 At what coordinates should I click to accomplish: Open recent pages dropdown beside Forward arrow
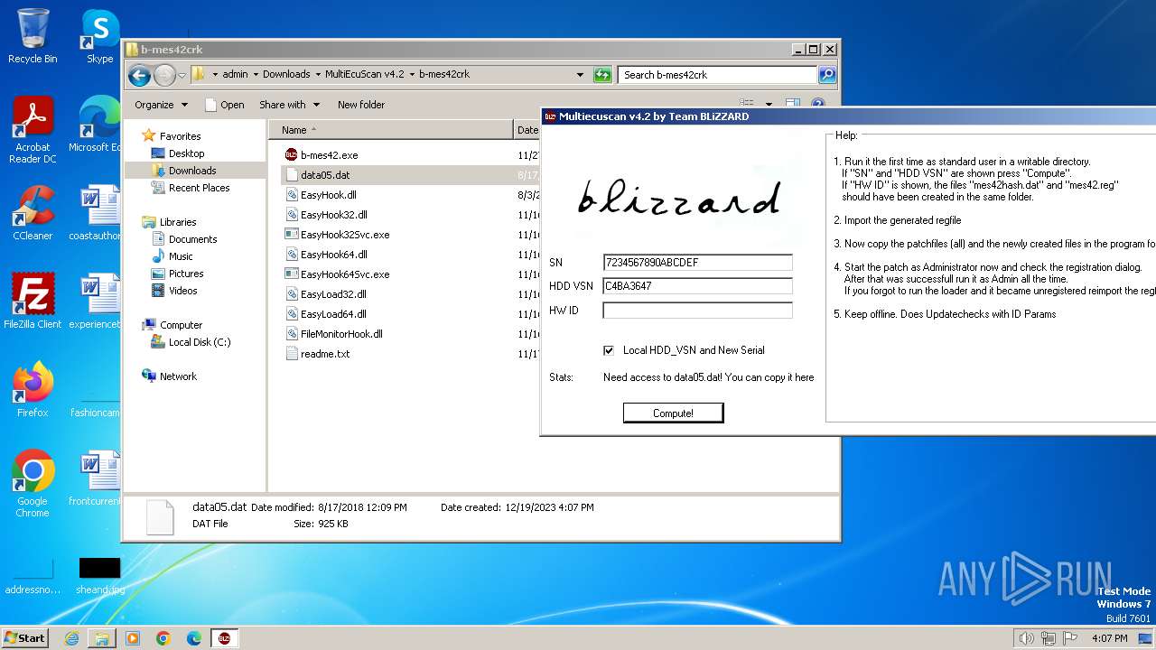[182, 75]
